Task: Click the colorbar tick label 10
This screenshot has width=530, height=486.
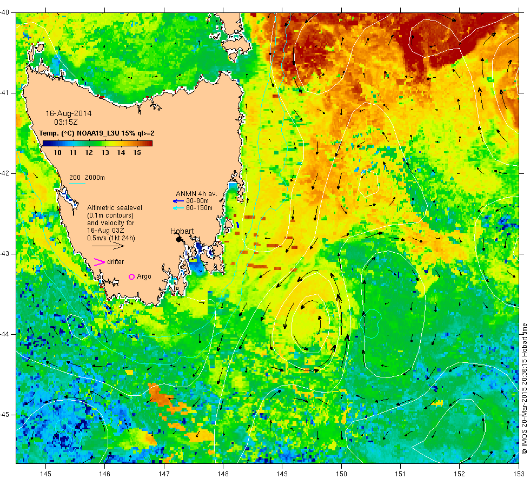Action: pos(57,152)
